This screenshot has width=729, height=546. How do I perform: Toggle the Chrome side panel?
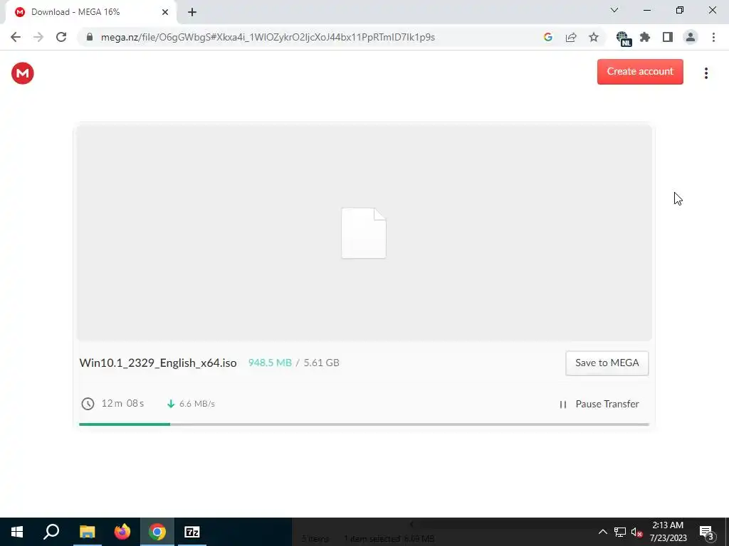668,37
